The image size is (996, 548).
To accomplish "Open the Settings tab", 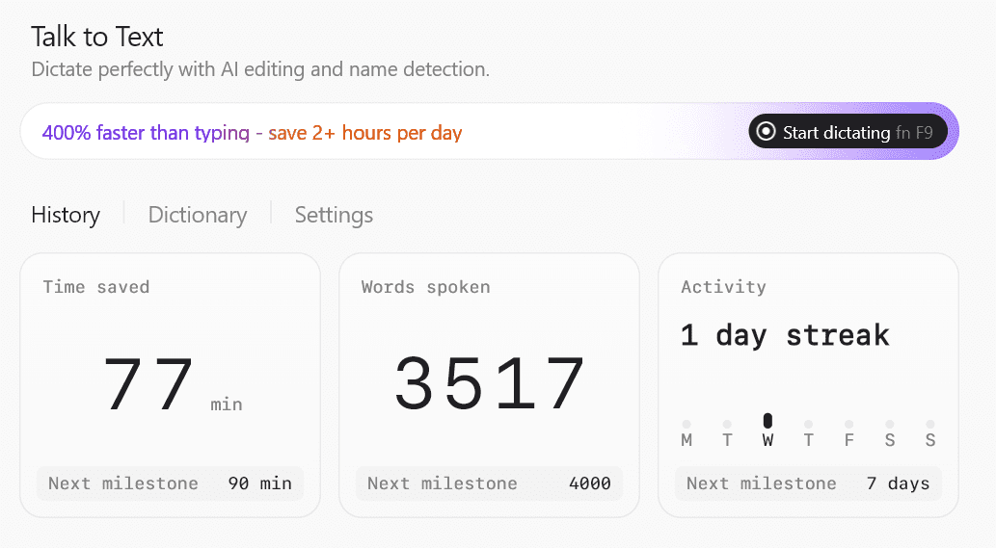I will coord(335,215).
